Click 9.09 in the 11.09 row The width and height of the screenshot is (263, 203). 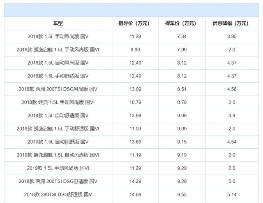point(182,129)
